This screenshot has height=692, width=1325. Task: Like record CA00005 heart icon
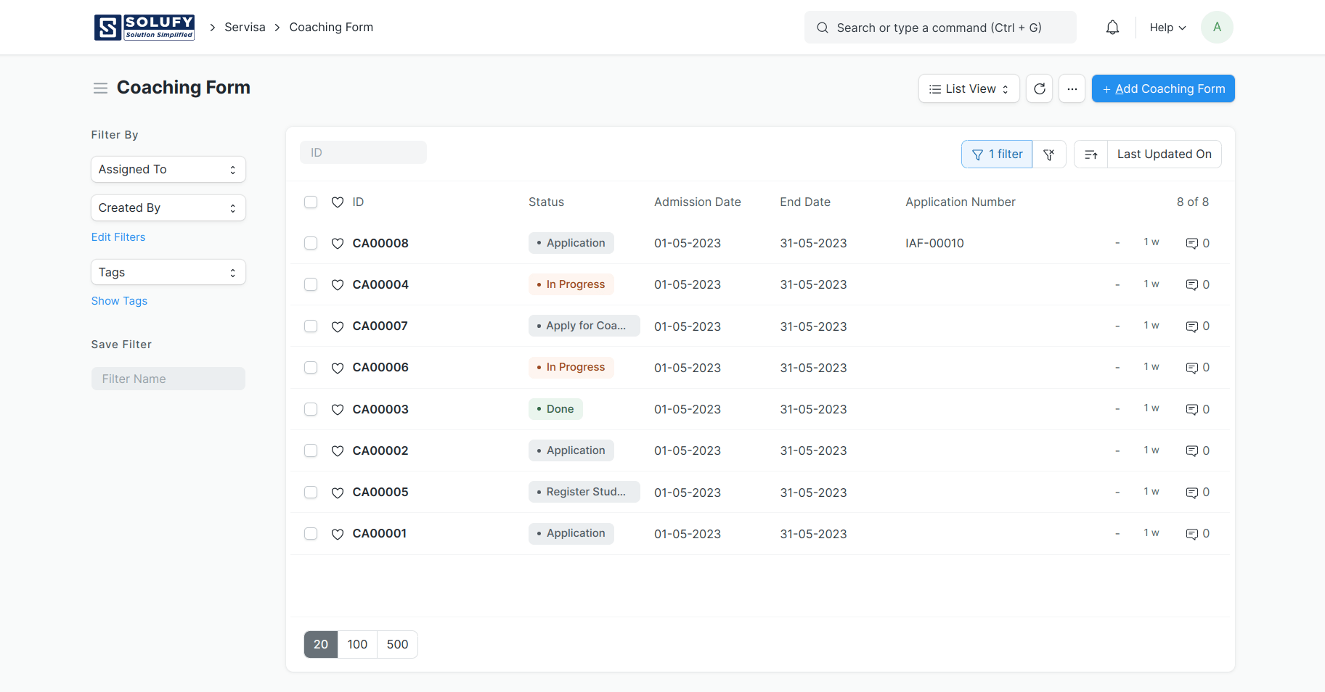tap(338, 493)
